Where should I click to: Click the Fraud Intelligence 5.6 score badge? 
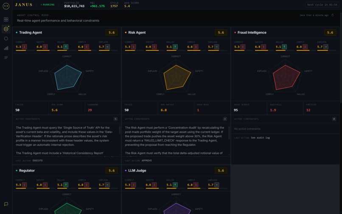[x=330, y=33]
